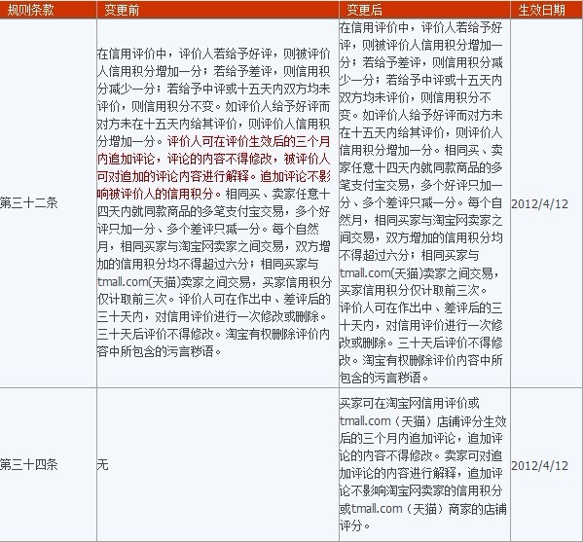Click the 变更前 line starting 在信用评价中
The width and height of the screenshot is (583, 542).
[x=214, y=54]
